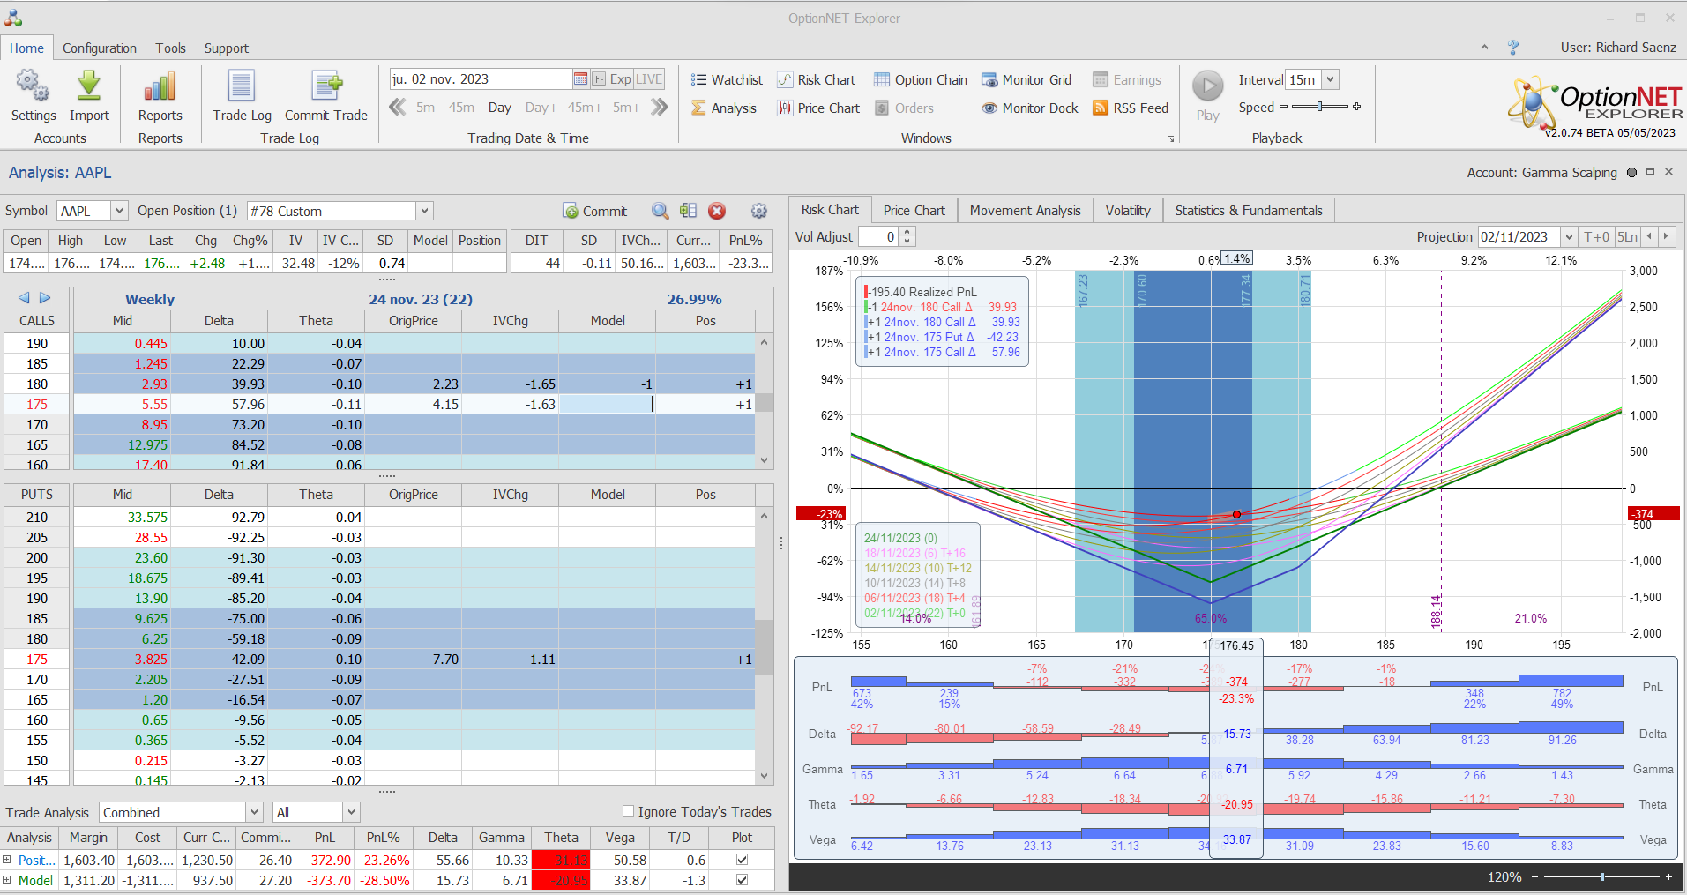Open the All filter dropdown
This screenshot has width=1687, height=895.
point(352,812)
